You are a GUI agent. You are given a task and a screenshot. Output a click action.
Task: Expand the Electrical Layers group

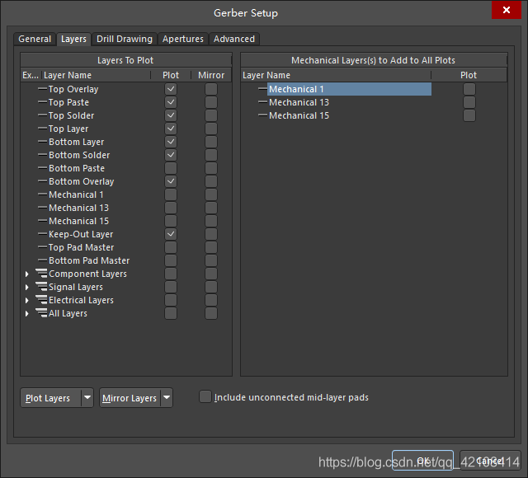point(27,300)
